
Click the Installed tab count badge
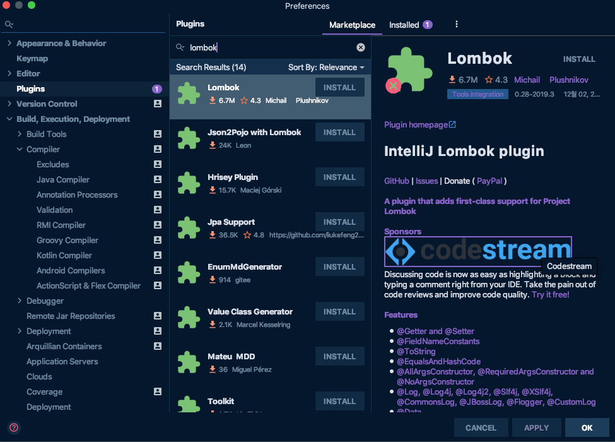(428, 25)
